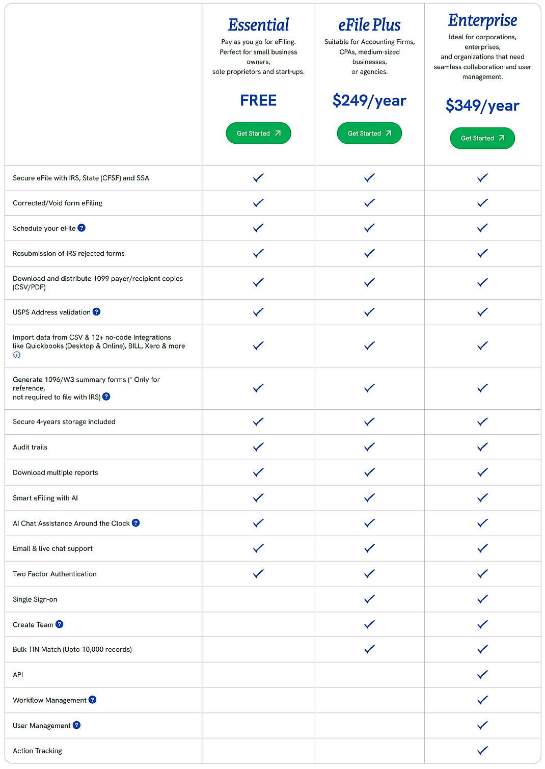This screenshot has height=769, width=545.
Task: Click the arrow icon inside Essential's Get Started button
Action: point(278,133)
